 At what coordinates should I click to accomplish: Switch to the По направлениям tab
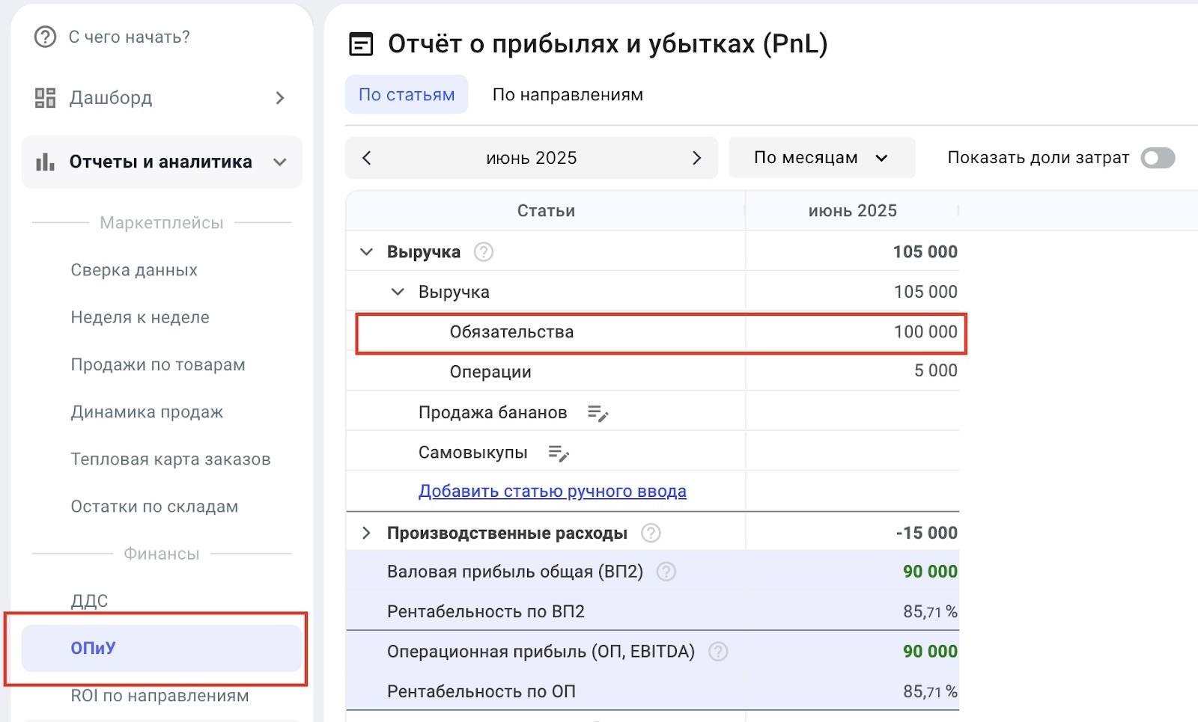point(567,95)
